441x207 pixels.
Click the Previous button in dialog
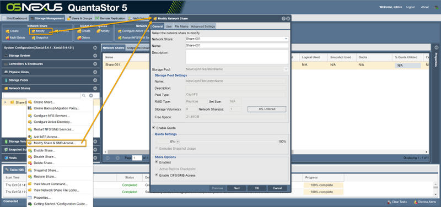pos(217,188)
